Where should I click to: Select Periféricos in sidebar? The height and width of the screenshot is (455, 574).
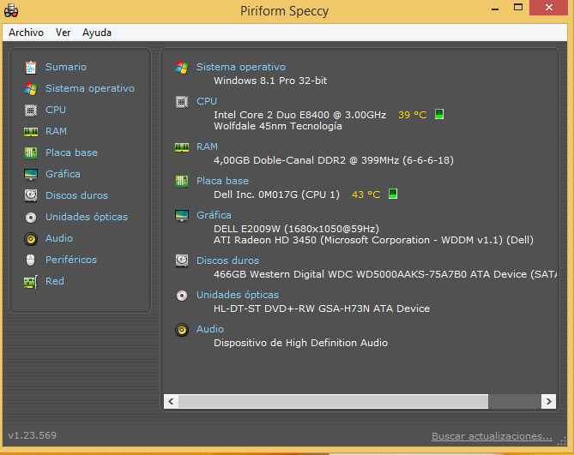[x=71, y=260]
